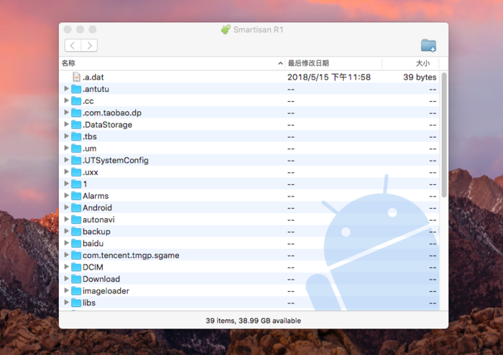The width and height of the screenshot is (503, 355).
Task: Click the .com.taobao.dp folder icon
Action: point(76,113)
